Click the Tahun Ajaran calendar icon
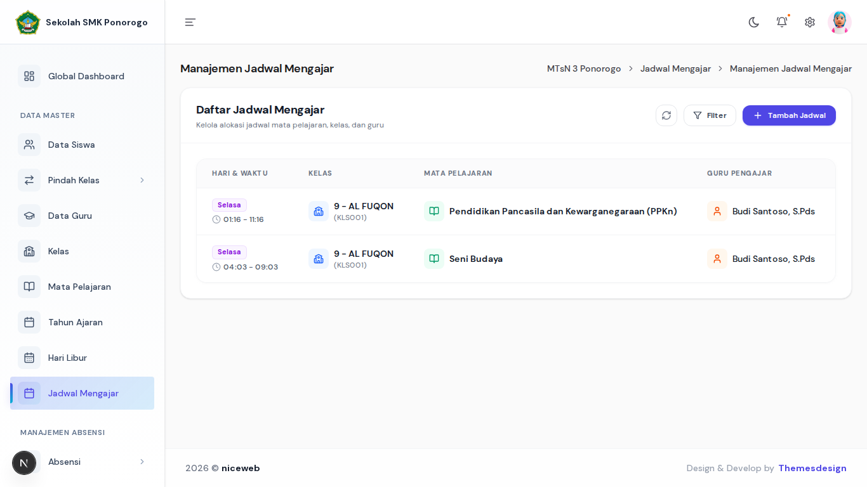 (x=29, y=322)
